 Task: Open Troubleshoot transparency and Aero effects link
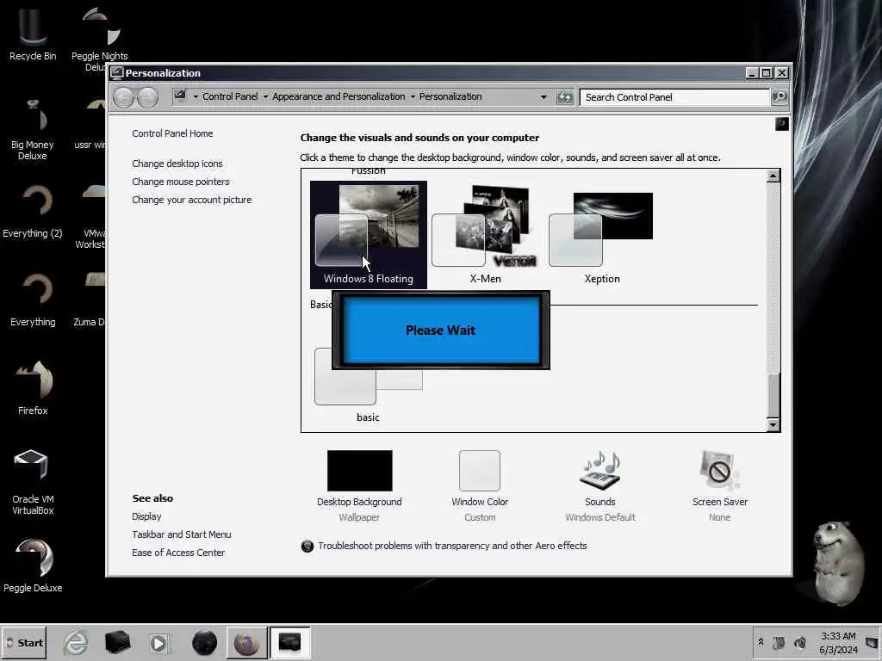[452, 546]
